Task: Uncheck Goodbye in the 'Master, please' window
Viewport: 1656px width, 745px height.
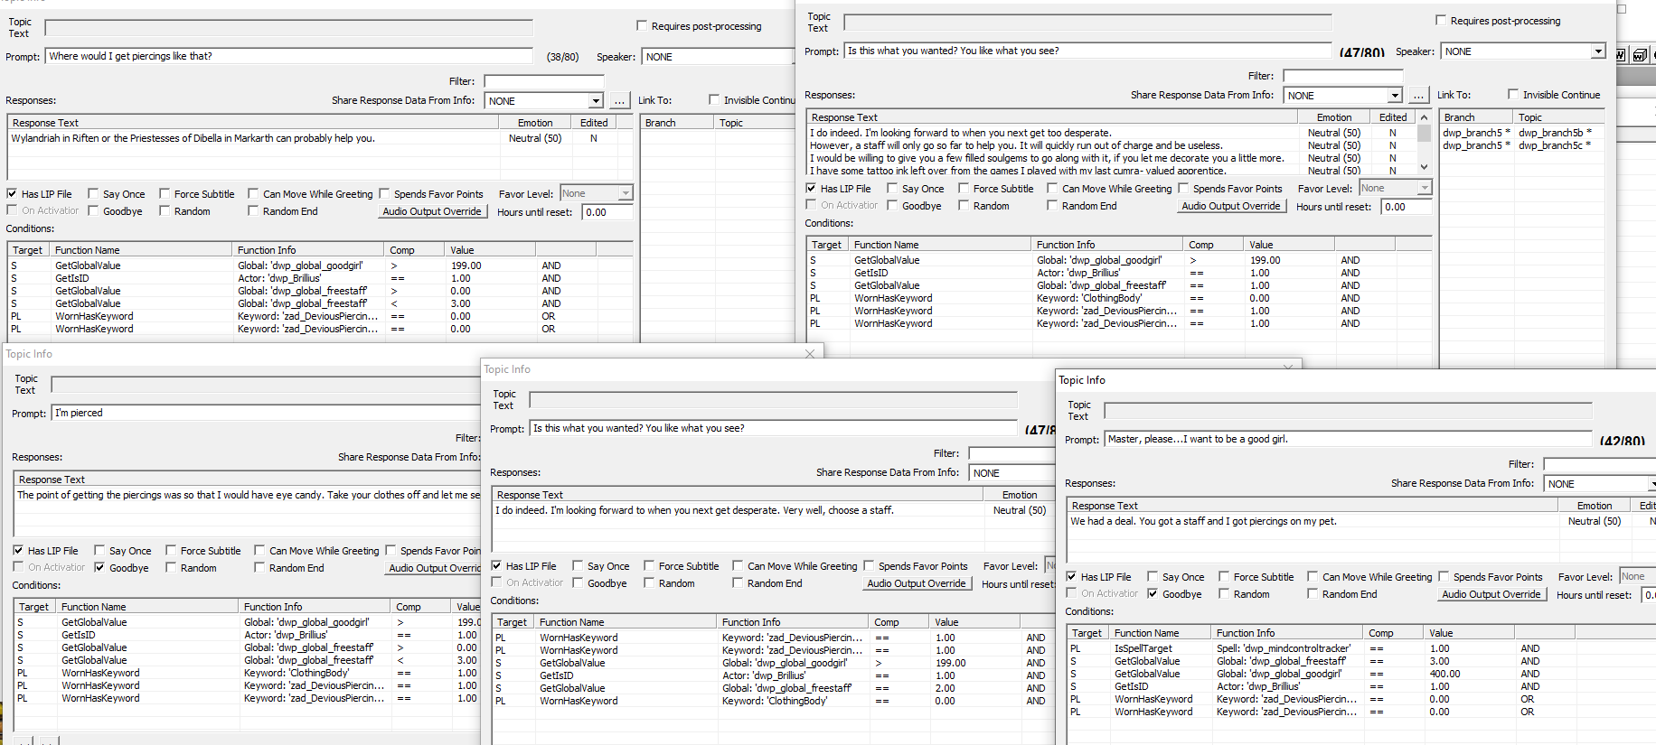Action: (x=1153, y=593)
